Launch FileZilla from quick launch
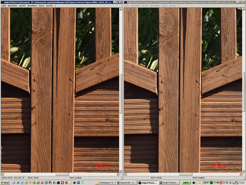The image size is (246, 185). point(62,183)
